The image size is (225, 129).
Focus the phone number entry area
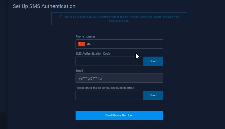click(130, 44)
